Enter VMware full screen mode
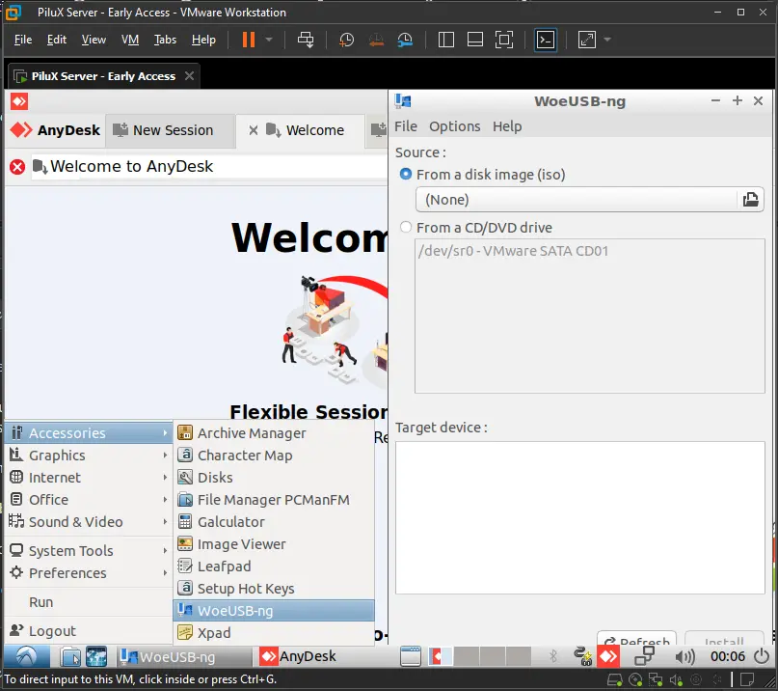The height and width of the screenshot is (691, 778). click(x=504, y=40)
